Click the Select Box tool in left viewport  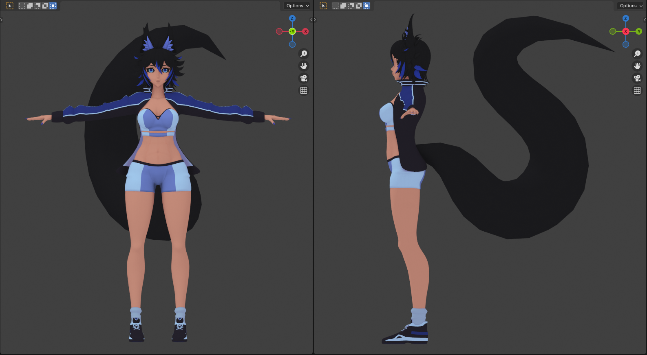tap(10, 6)
